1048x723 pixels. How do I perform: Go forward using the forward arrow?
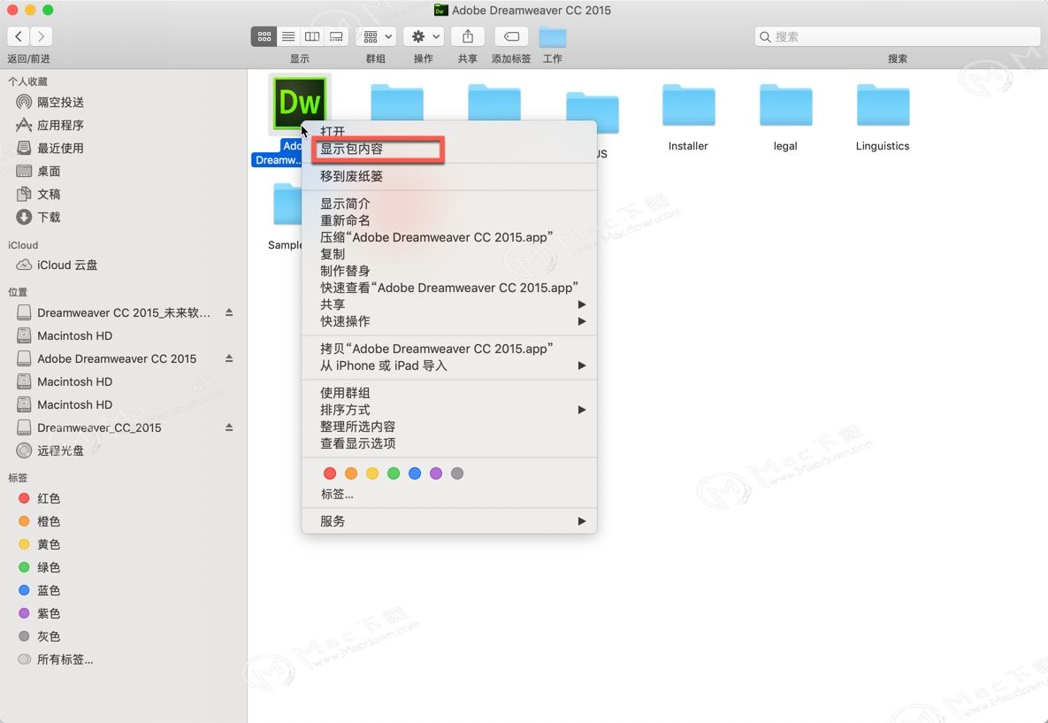tap(42, 36)
